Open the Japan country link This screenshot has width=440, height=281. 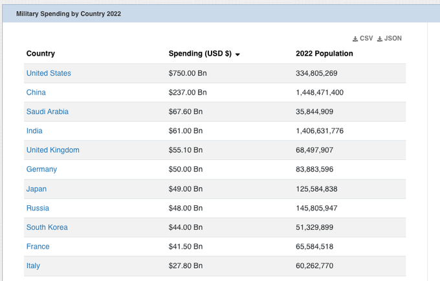(36, 189)
